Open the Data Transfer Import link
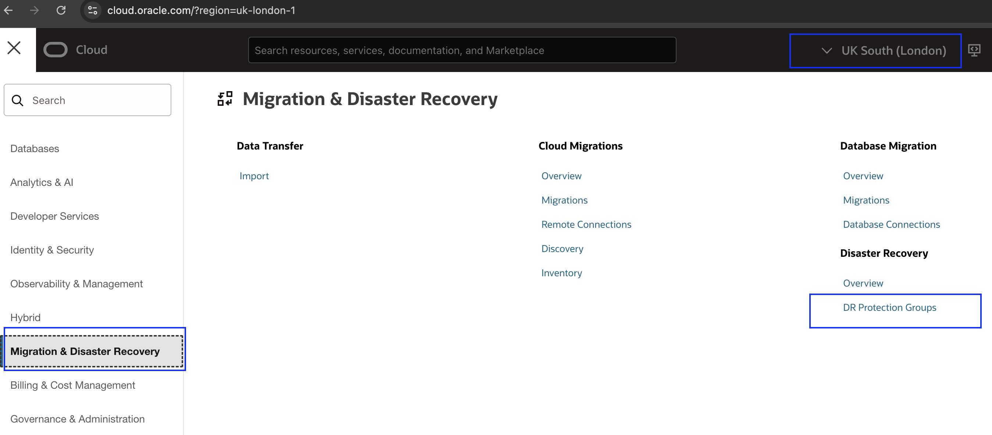992x435 pixels. 254,176
